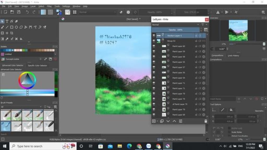Switch to Specific Color Selector tab
The image size is (267, 150).
click(37, 65)
